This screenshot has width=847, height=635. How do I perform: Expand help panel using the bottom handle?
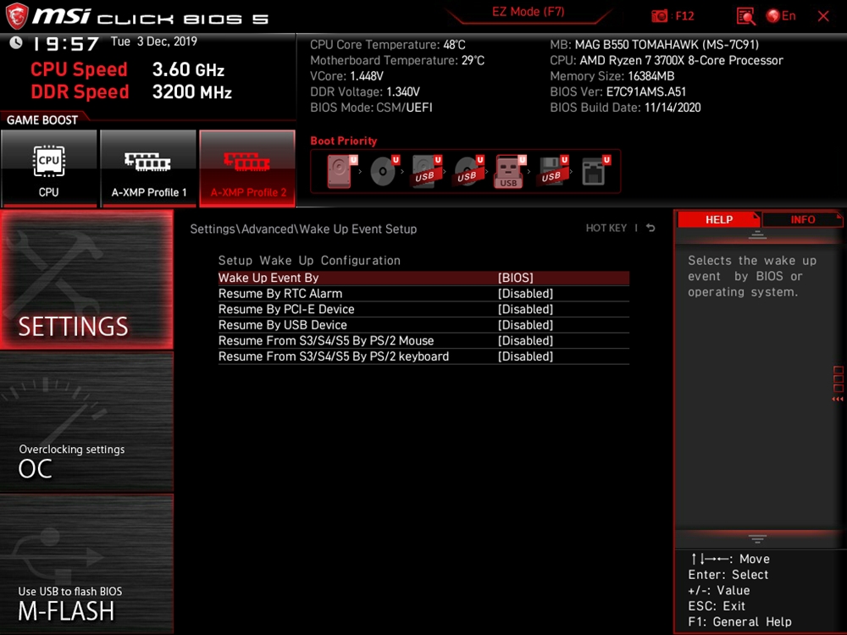(757, 538)
